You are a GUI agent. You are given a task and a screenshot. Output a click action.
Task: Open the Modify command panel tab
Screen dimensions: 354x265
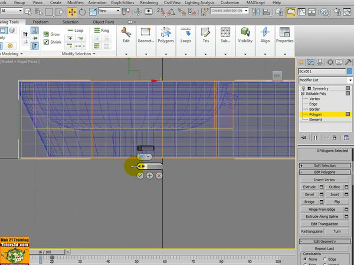pyautogui.click(x=310, y=62)
